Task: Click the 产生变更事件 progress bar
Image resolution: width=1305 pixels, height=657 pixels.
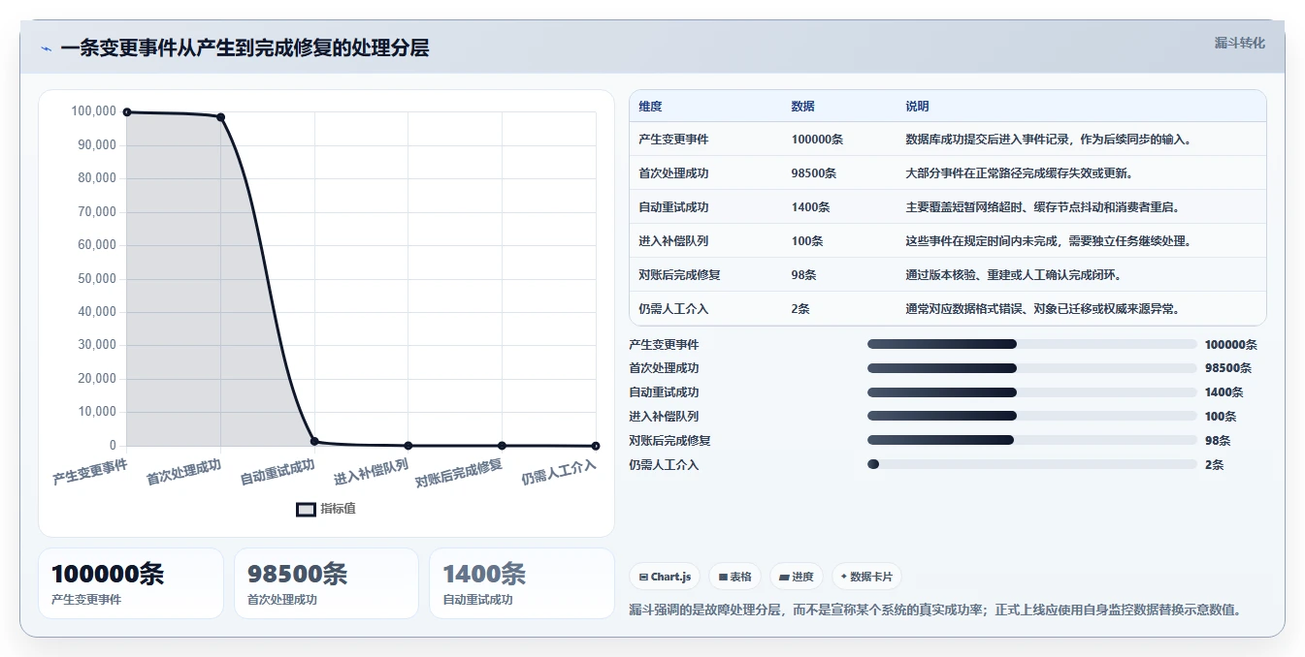Action: pos(1032,344)
